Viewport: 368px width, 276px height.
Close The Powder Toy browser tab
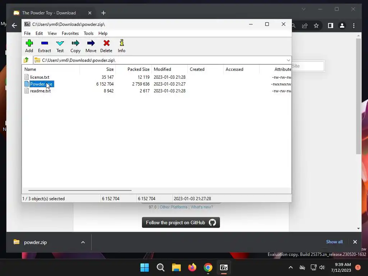coord(89,13)
